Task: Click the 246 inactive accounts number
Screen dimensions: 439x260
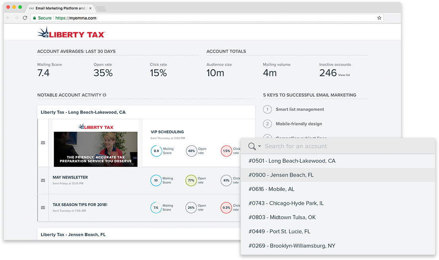Action: [x=328, y=73]
